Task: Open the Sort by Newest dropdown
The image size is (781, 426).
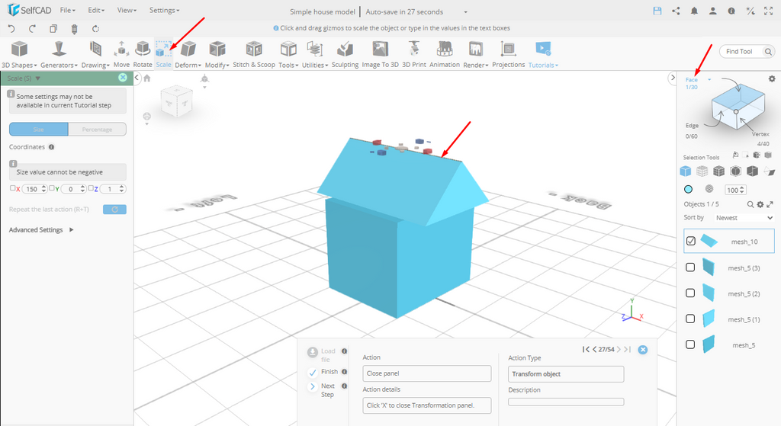Action: coord(744,218)
